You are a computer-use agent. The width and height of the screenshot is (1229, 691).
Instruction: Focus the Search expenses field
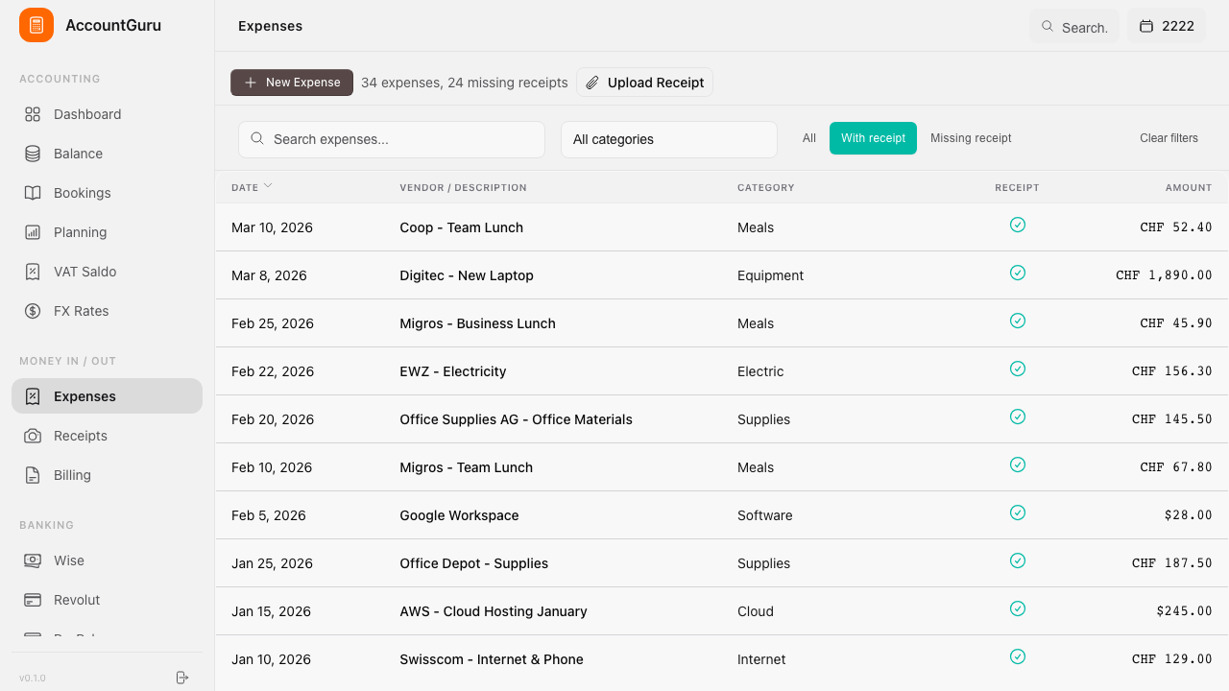392,139
